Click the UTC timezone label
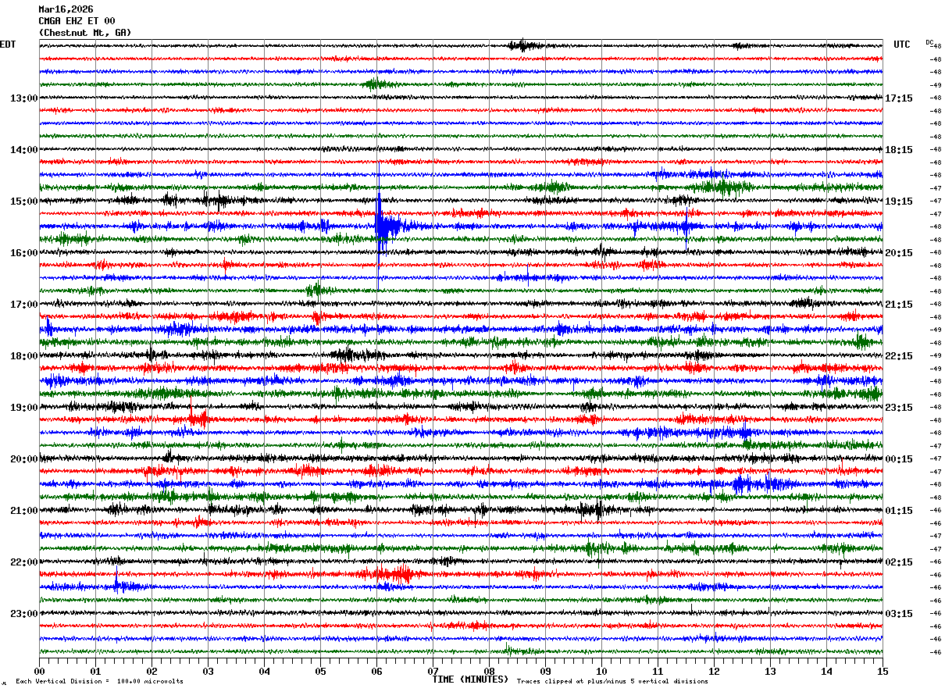This screenshot has height=692, width=945. click(902, 45)
